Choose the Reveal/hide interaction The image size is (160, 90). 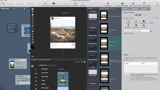(144, 22)
